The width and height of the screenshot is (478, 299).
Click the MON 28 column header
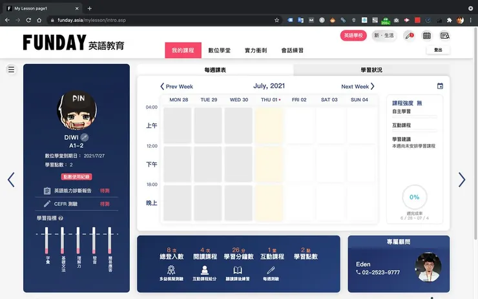pyautogui.click(x=179, y=99)
